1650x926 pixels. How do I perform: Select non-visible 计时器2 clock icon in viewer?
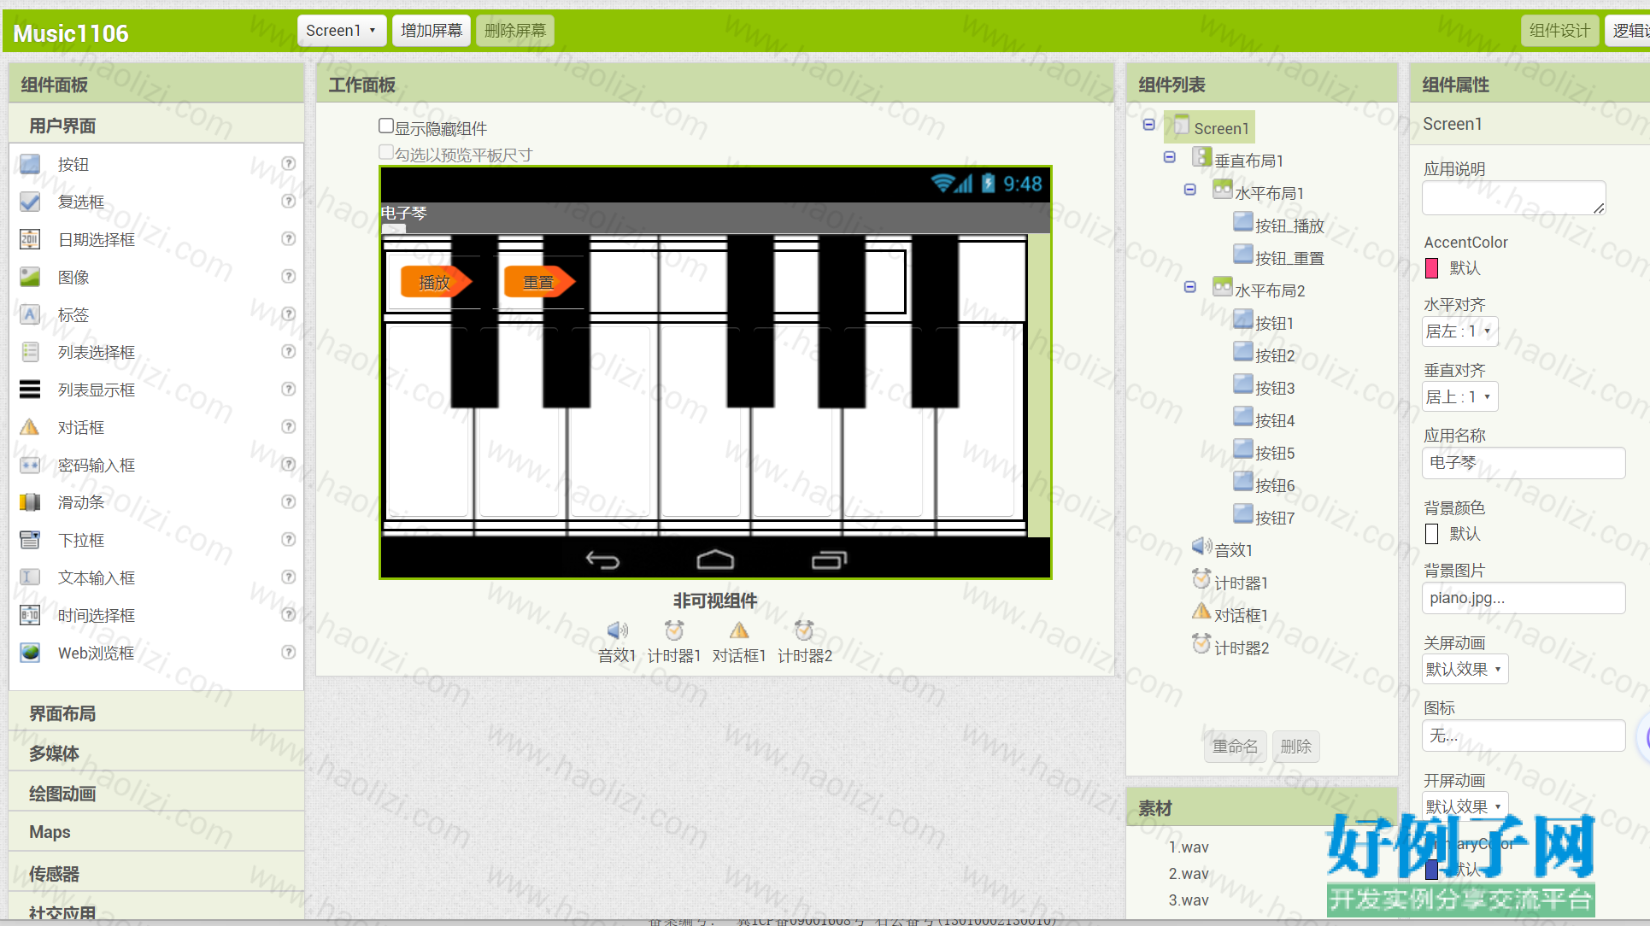pos(804,630)
